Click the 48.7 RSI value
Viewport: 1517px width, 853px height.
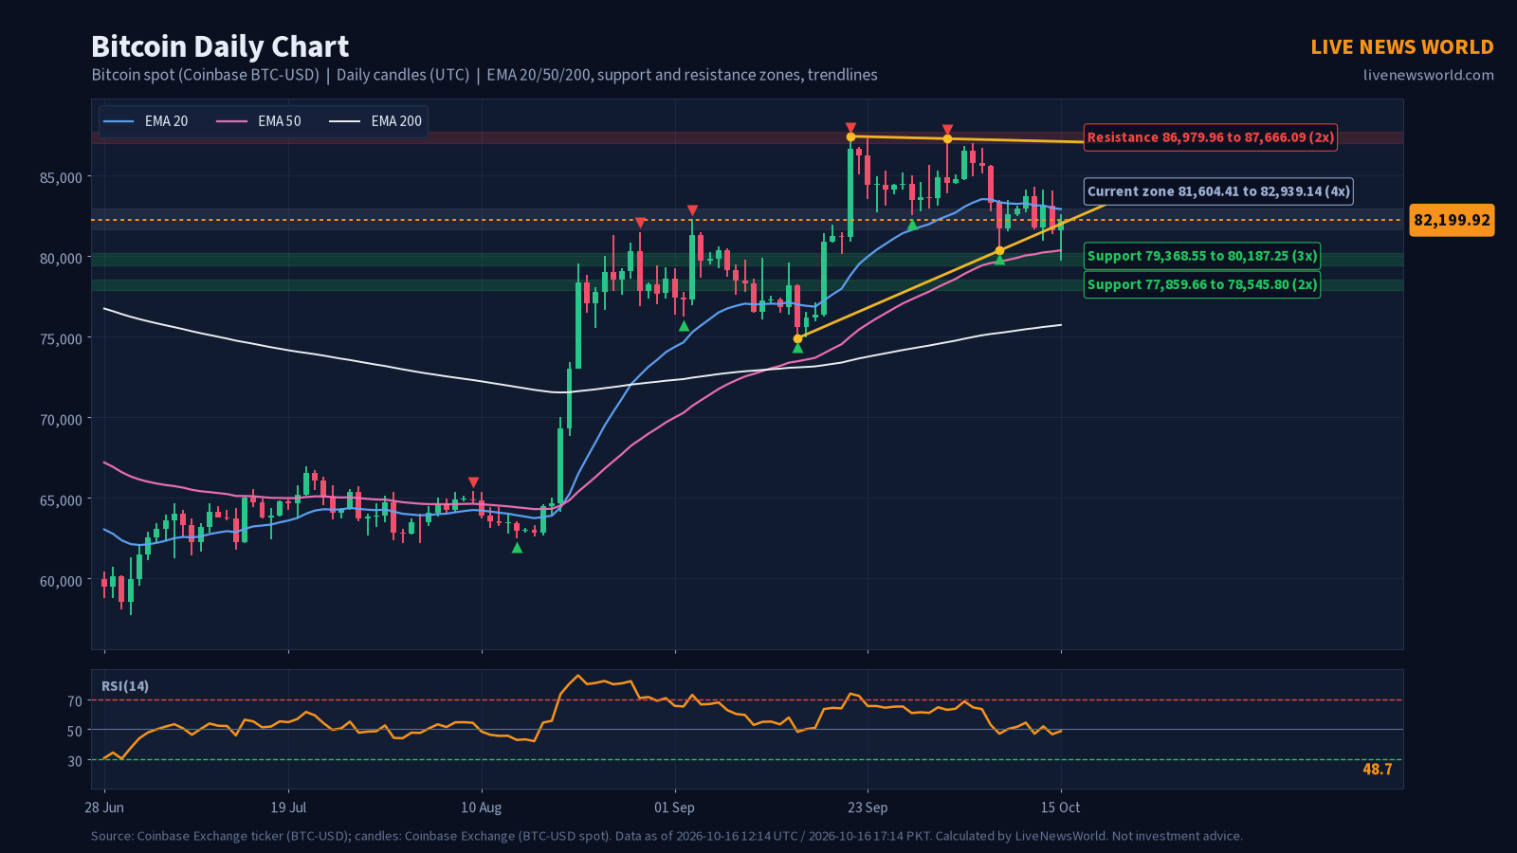[x=1378, y=769]
